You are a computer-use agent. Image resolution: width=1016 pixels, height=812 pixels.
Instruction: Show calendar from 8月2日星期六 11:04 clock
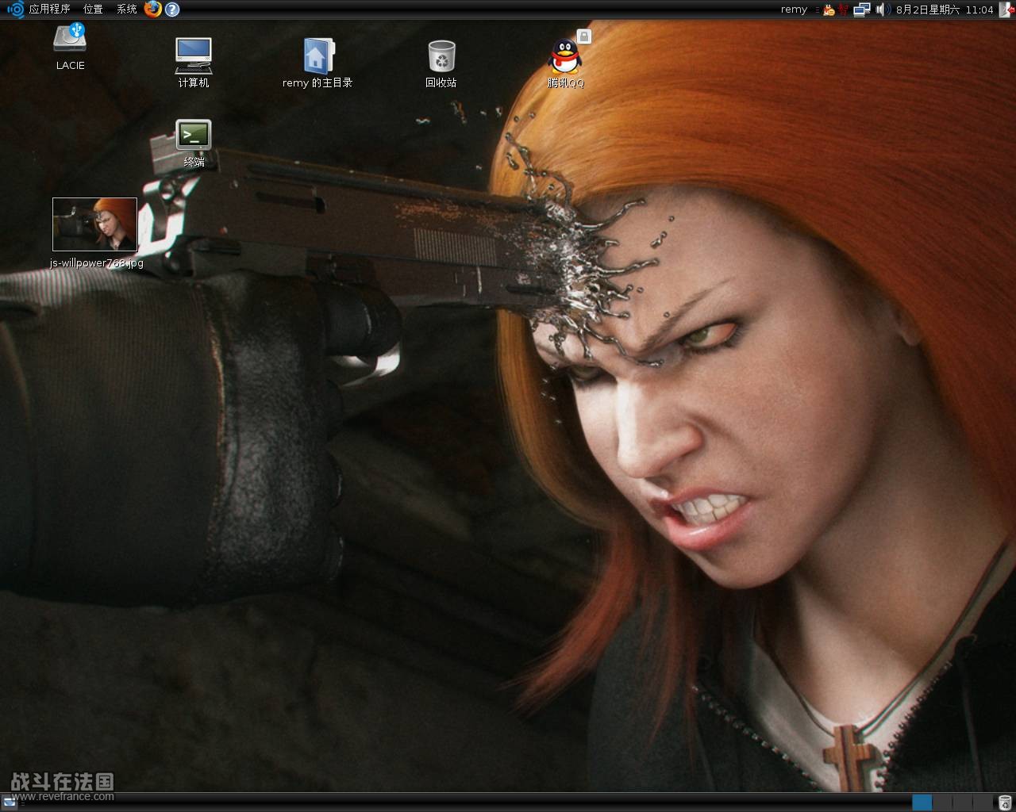[945, 10]
